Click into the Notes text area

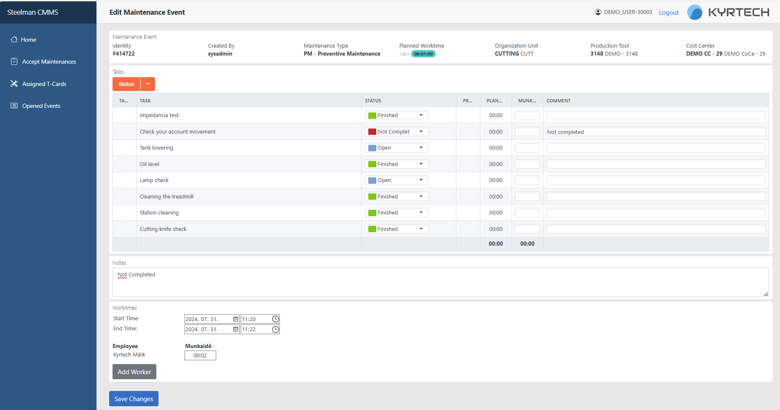[440, 282]
